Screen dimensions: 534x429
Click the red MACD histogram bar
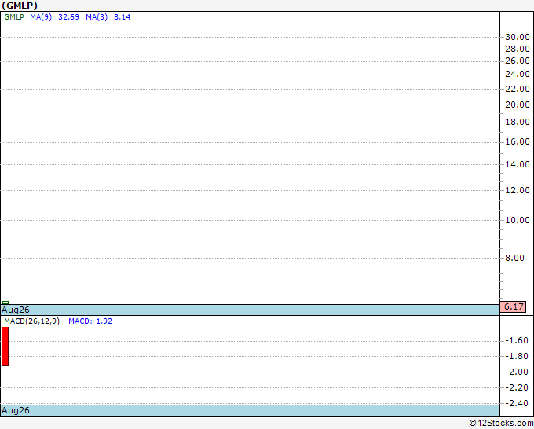[x=5, y=346]
